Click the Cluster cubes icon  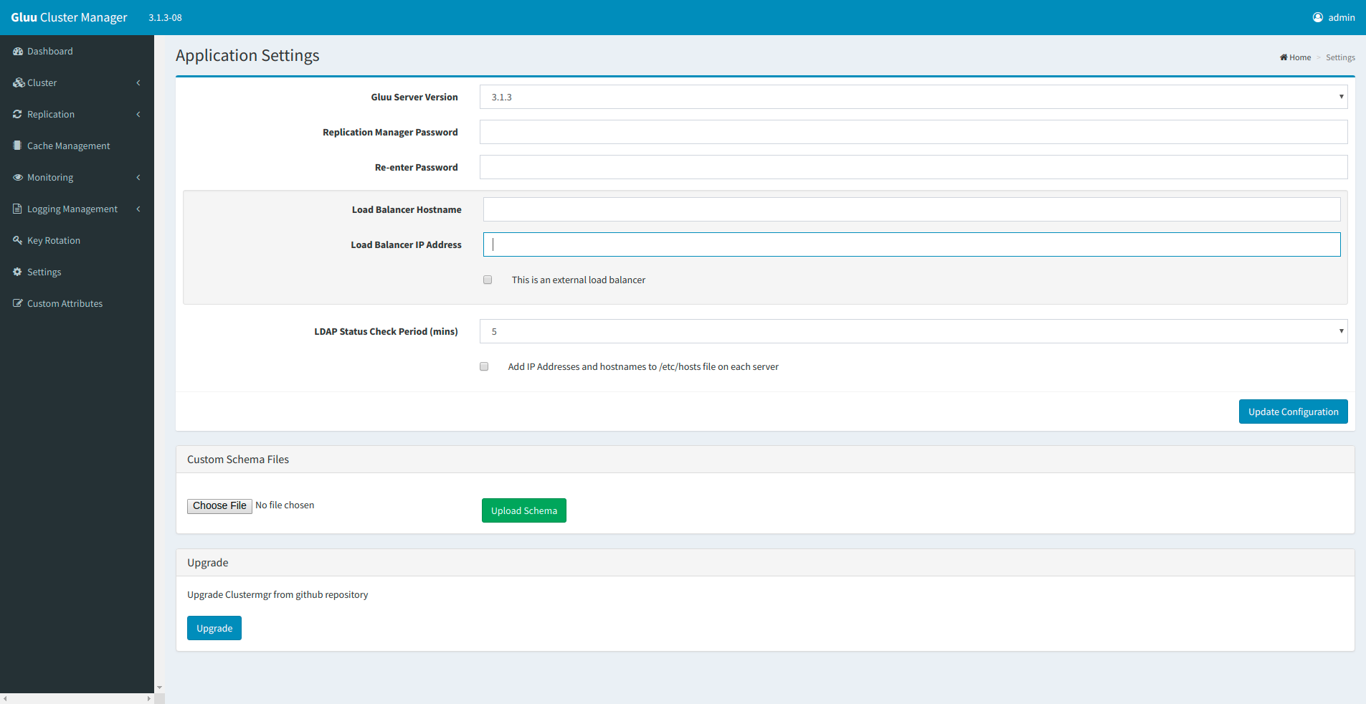[19, 83]
